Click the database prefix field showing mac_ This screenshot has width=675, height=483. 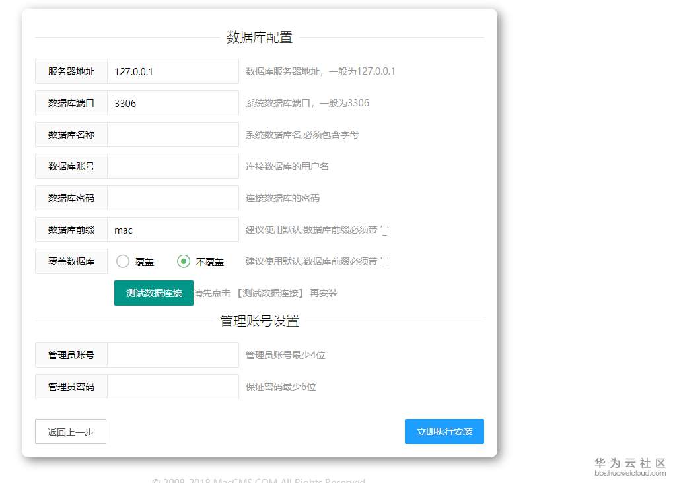point(173,230)
